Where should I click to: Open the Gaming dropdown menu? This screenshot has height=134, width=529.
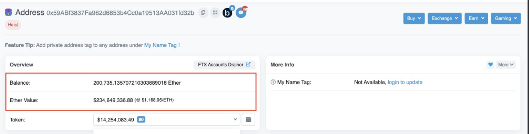pyautogui.click(x=506, y=18)
